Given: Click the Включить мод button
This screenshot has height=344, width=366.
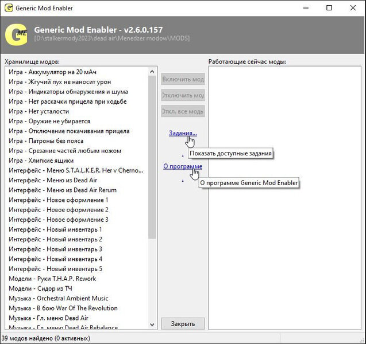Looking at the screenshot, I should click(x=183, y=79).
